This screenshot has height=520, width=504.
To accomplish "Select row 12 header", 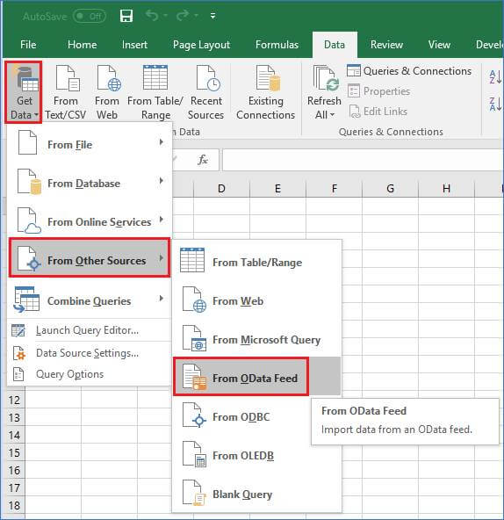I will 15,400.
